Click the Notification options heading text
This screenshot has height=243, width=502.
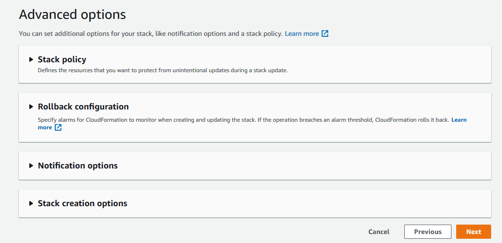(x=77, y=166)
